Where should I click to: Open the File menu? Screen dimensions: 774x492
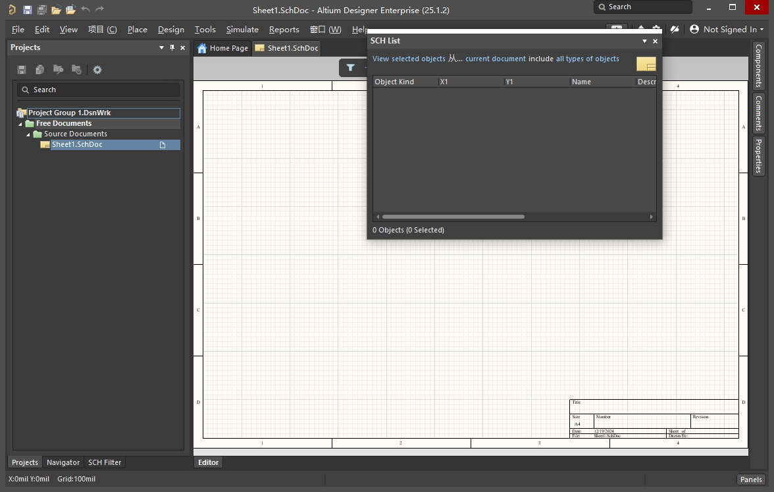[x=18, y=29]
